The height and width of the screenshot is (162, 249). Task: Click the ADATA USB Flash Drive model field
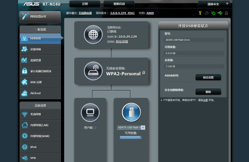pyautogui.click(x=194, y=40)
